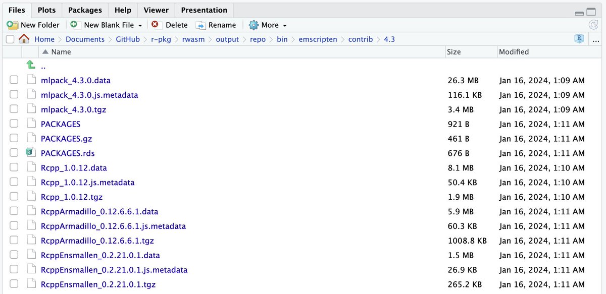Select the Files tab
This screenshot has width=606, height=294.
point(17,10)
